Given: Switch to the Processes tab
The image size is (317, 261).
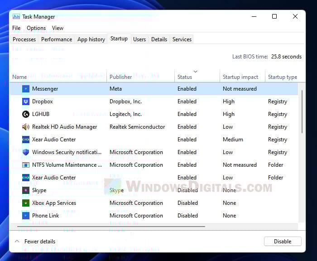Looking at the screenshot, I should [24, 39].
